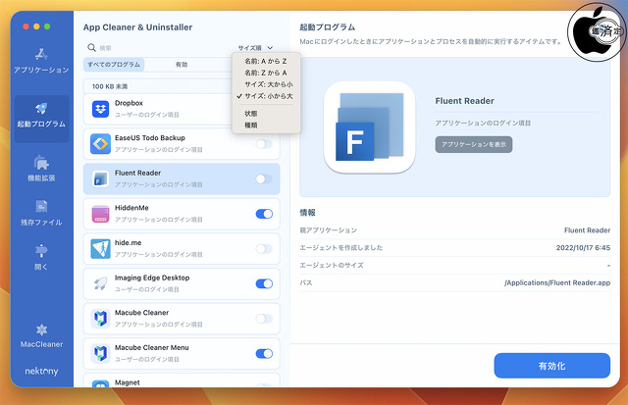Enable the hide.me startup switch
628x405 pixels.
coord(264,249)
